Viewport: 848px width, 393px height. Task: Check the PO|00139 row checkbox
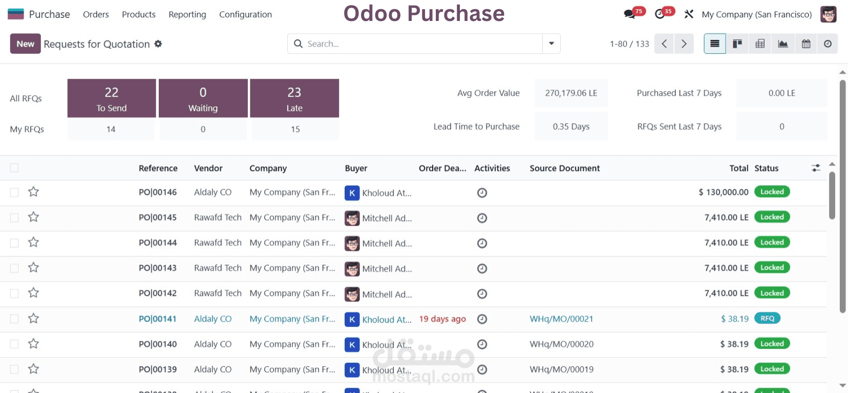point(14,369)
